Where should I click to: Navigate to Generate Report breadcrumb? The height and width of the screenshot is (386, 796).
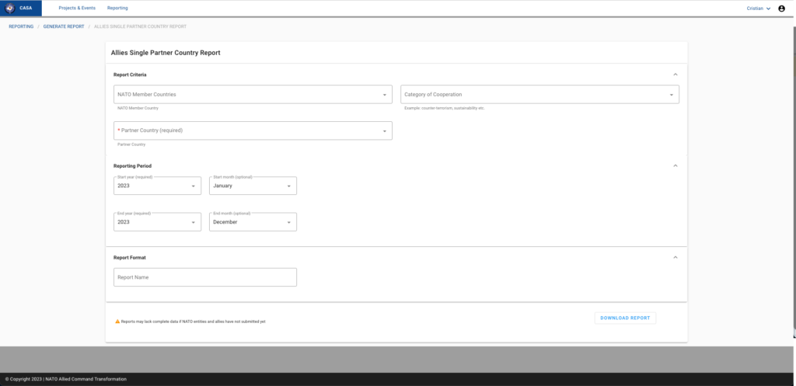pos(64,26)
